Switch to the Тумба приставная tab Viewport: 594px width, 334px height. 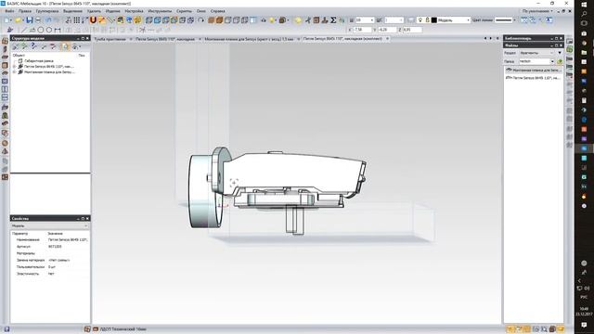coord(110,39)
